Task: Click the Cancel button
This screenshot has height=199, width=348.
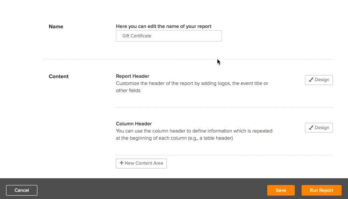Action: (x=22, y=190)
